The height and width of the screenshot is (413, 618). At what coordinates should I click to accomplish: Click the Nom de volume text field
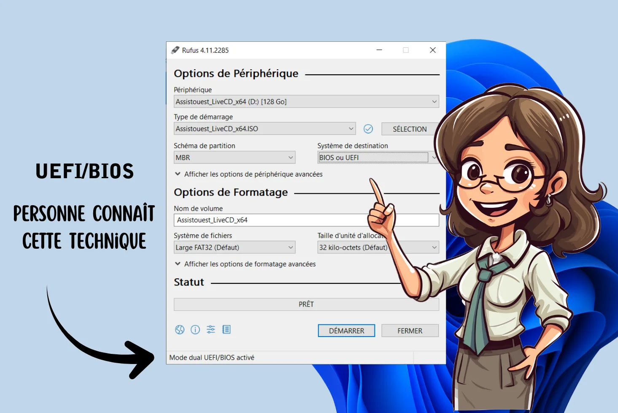click(270, 220)
